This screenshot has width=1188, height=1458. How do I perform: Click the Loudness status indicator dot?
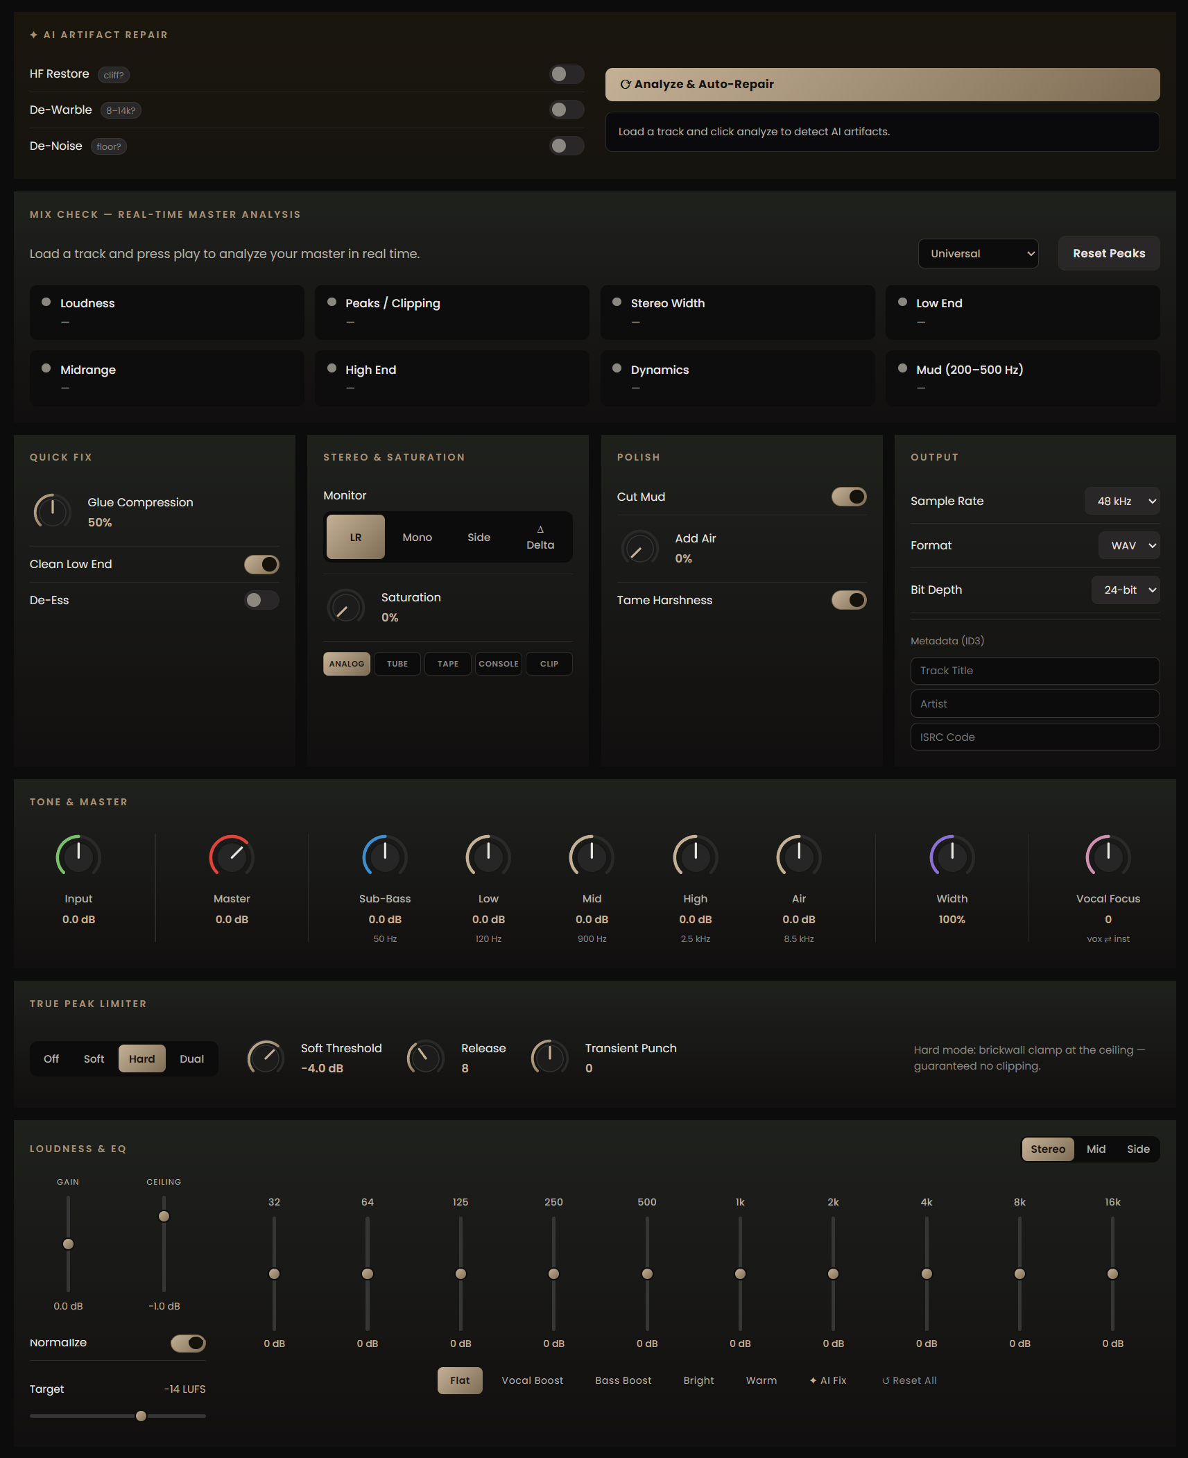click(46, 302)
